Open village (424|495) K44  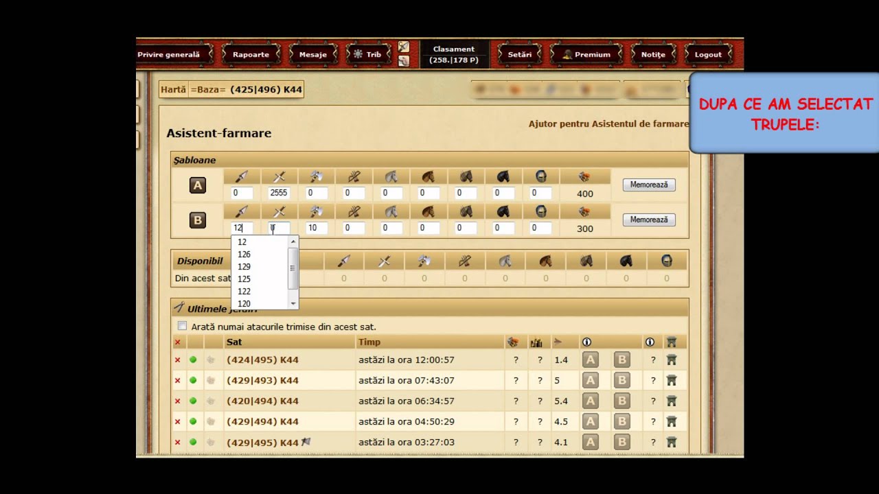(x=262, y=360)
